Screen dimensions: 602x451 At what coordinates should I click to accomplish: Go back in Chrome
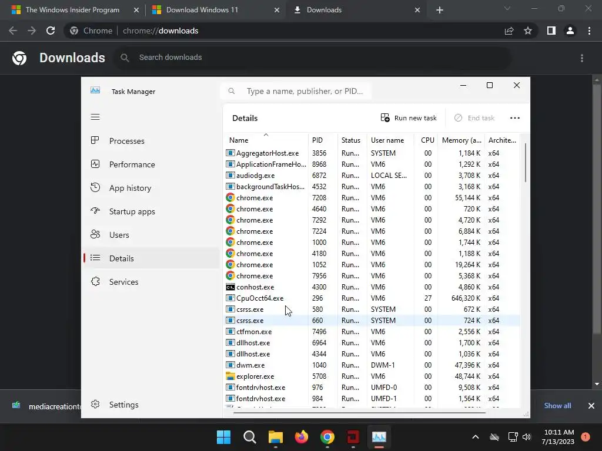(x=13, y=31)
